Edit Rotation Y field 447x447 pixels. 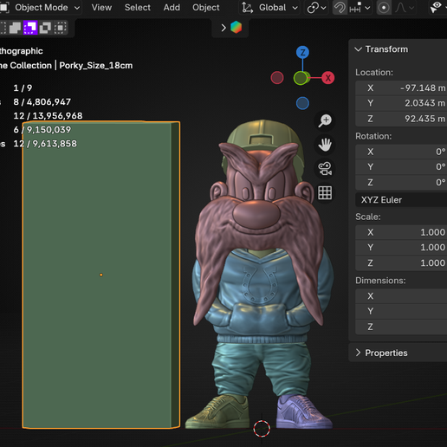click(x=401, y=167)
